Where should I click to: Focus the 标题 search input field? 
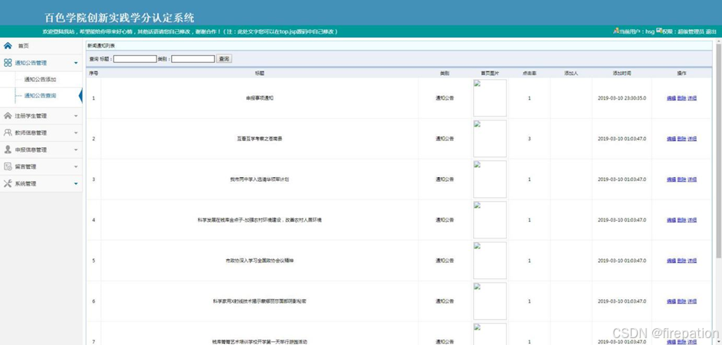point(136,59)
